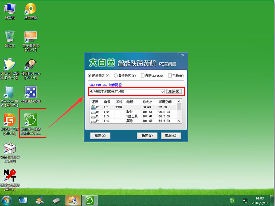The image size is (275, 206).
Task: Click the 盘号 column header
Action: (107, 102)
